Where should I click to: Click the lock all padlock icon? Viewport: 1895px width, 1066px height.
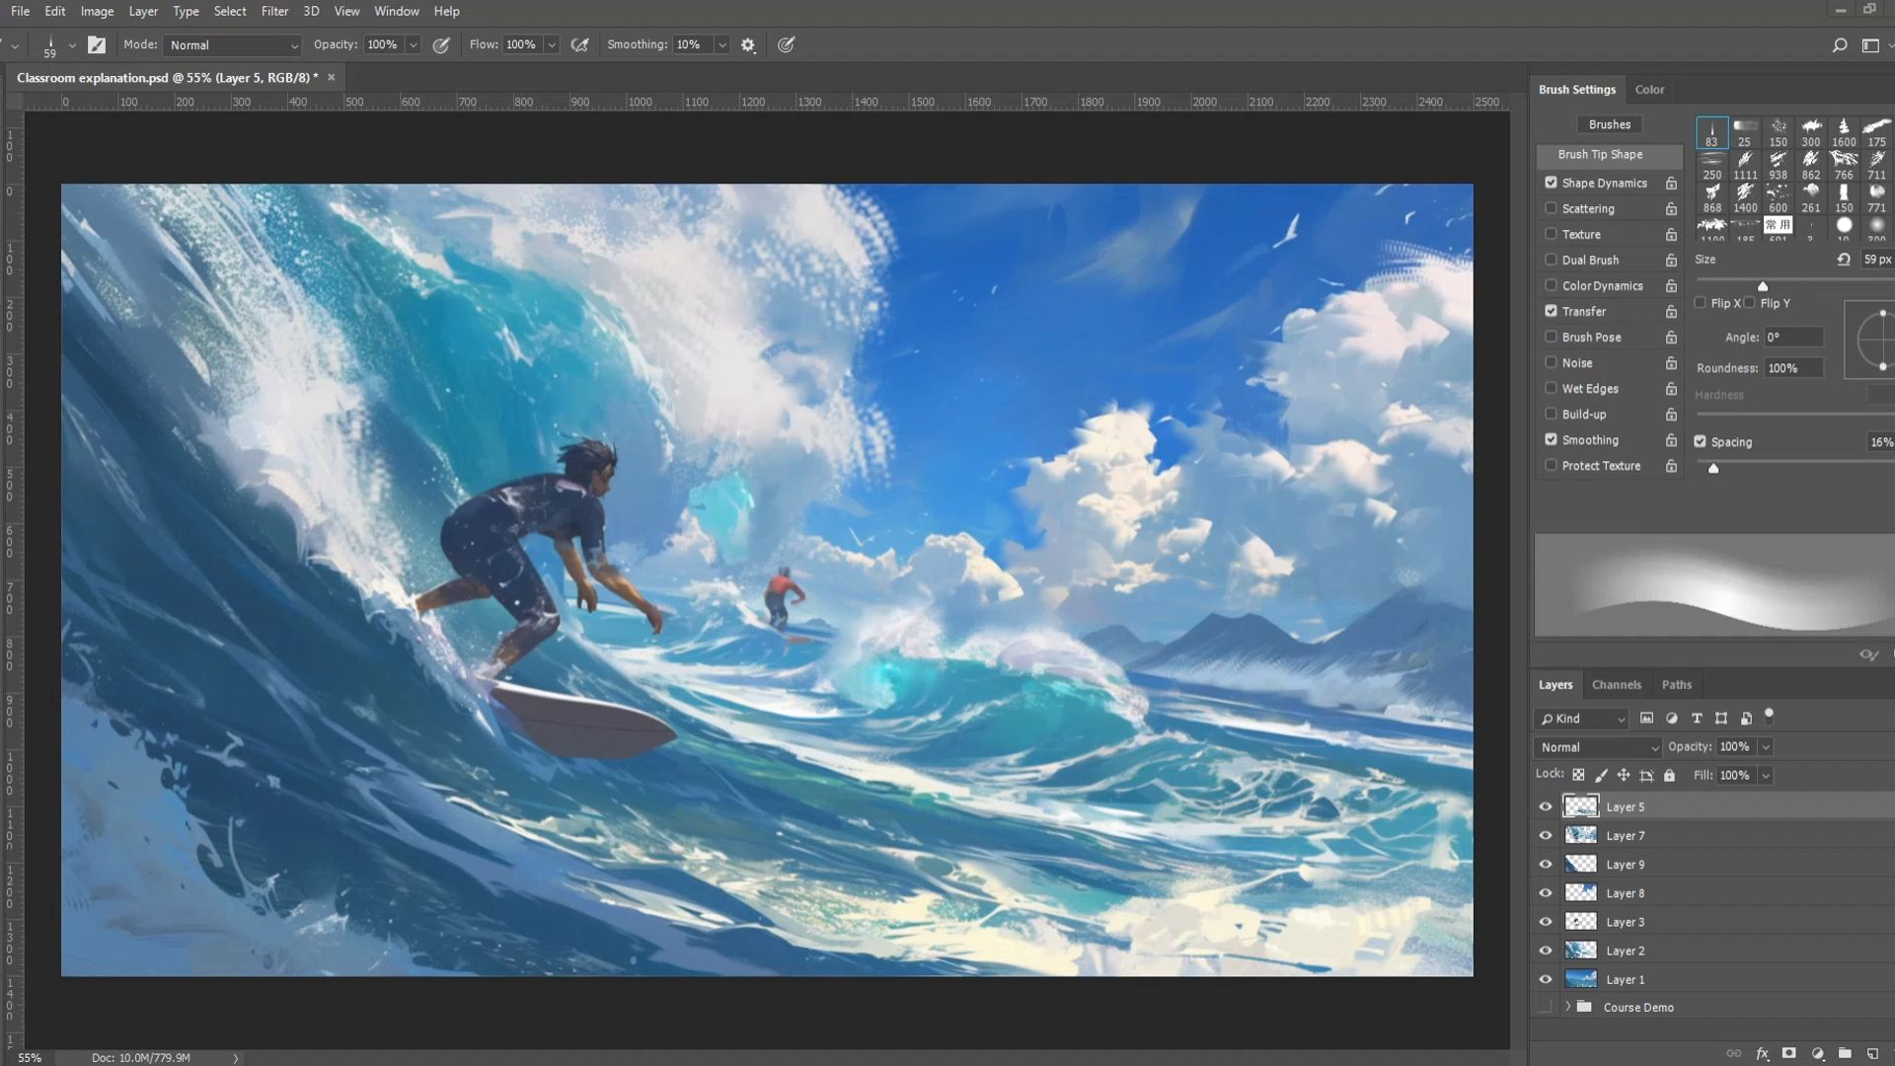pos(1669,776)
